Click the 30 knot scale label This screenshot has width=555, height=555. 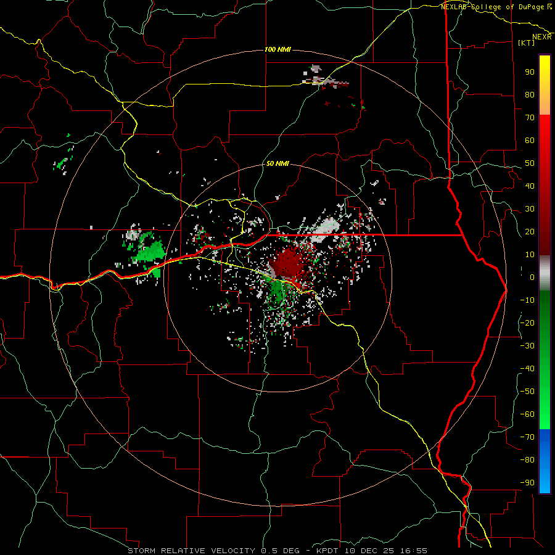530,209
